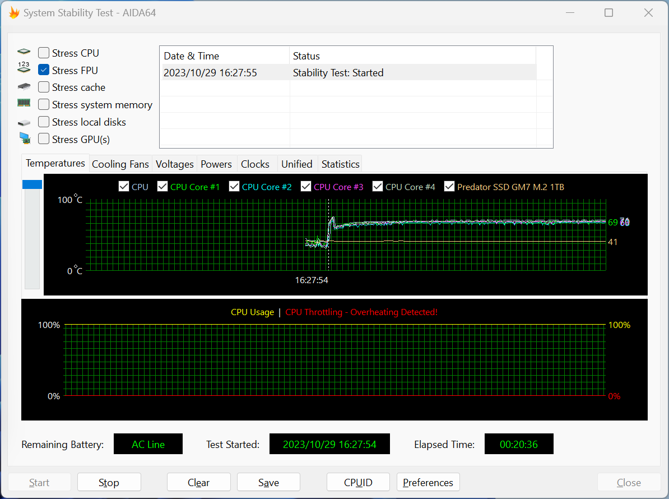Image resolution: width=669 pixels, height=499 pixels.
Task: Enable the Stress cache checkbox
Action: [x=44, y=87]
